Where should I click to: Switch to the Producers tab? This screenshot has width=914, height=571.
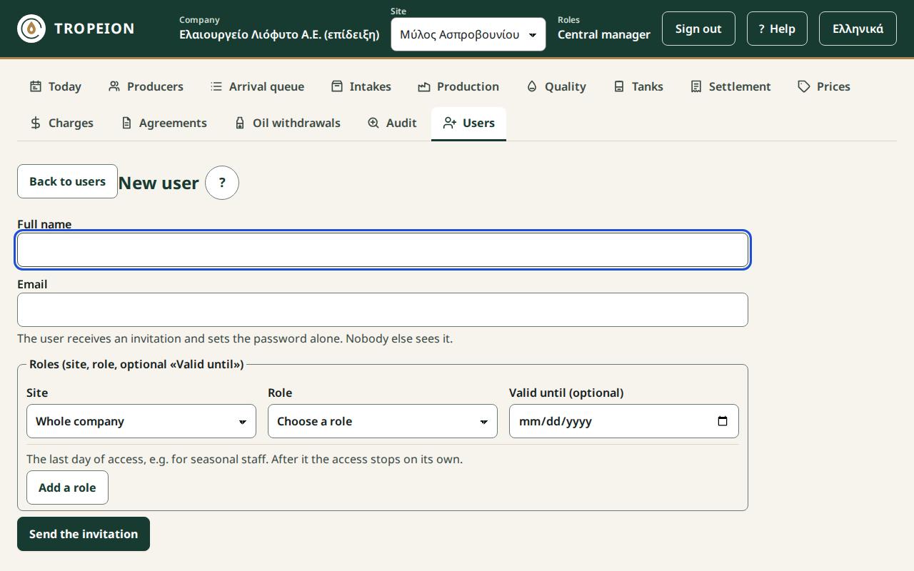tap(146, 86)
